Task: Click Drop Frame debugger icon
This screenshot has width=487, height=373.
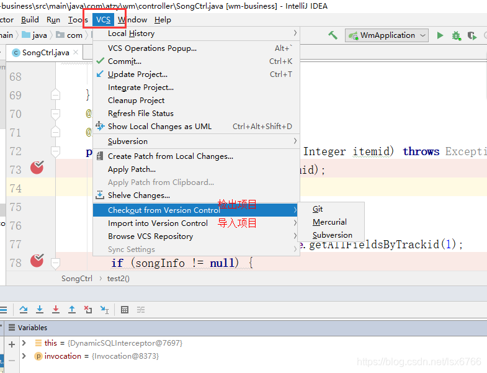Action: click(x=88, y=310)
